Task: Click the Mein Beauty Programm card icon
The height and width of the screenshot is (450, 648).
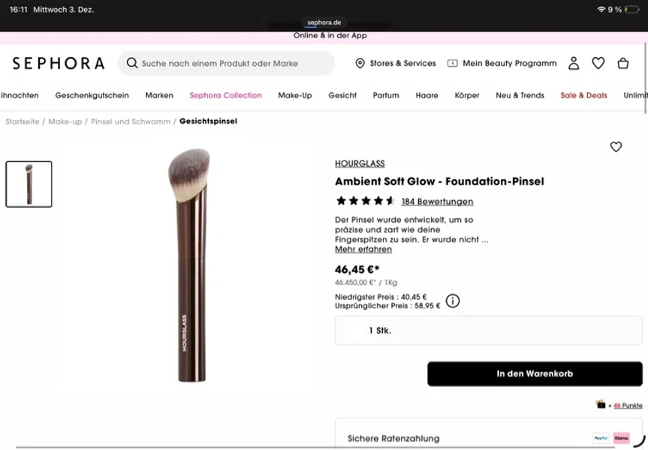Action: pyautogui.click(x=453, y=63)
